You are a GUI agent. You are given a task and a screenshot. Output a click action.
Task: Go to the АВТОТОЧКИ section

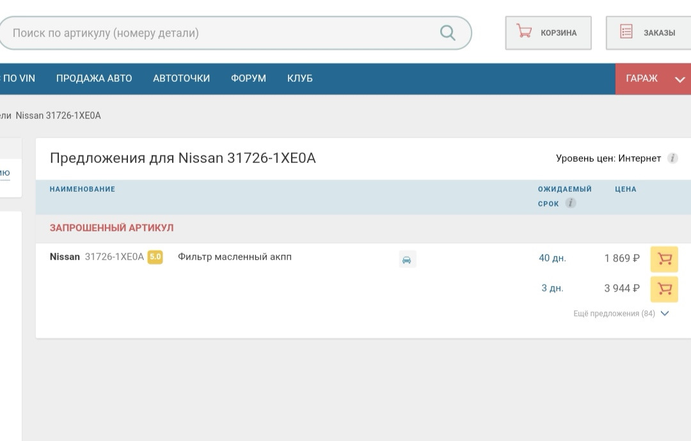tap(181, 79)
